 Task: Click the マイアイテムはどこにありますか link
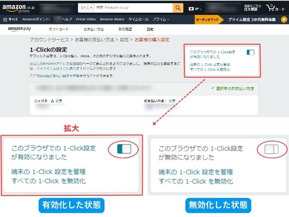tap(62, 68)
